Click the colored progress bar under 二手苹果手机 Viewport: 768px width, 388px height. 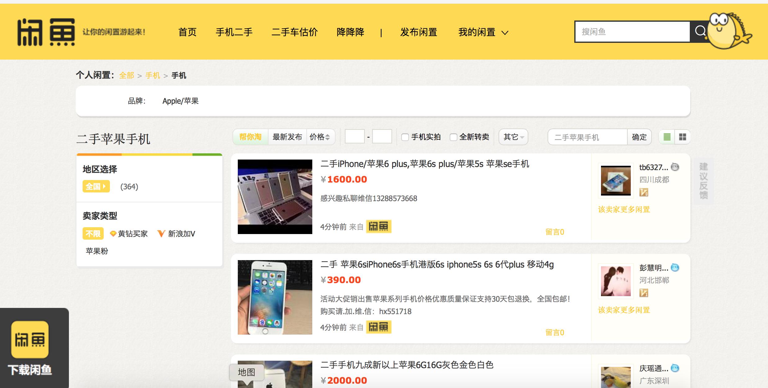point(149,154)
